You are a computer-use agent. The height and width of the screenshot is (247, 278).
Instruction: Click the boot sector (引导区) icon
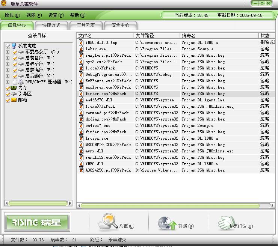pos(14,94)
